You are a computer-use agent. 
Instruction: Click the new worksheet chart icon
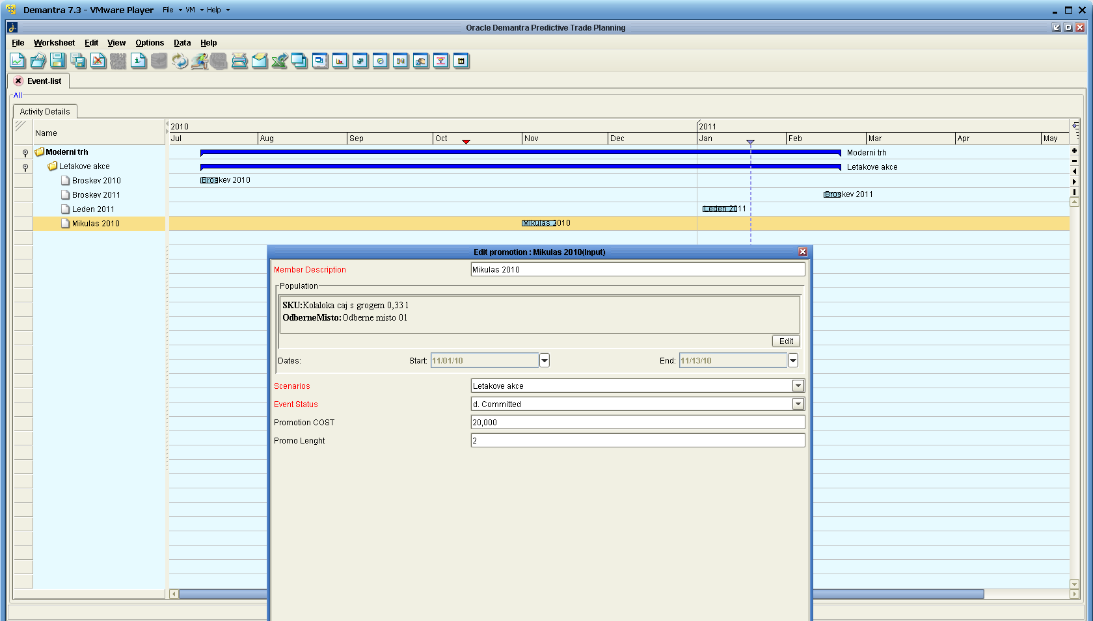pyautogui.click(x=18, y=61)
